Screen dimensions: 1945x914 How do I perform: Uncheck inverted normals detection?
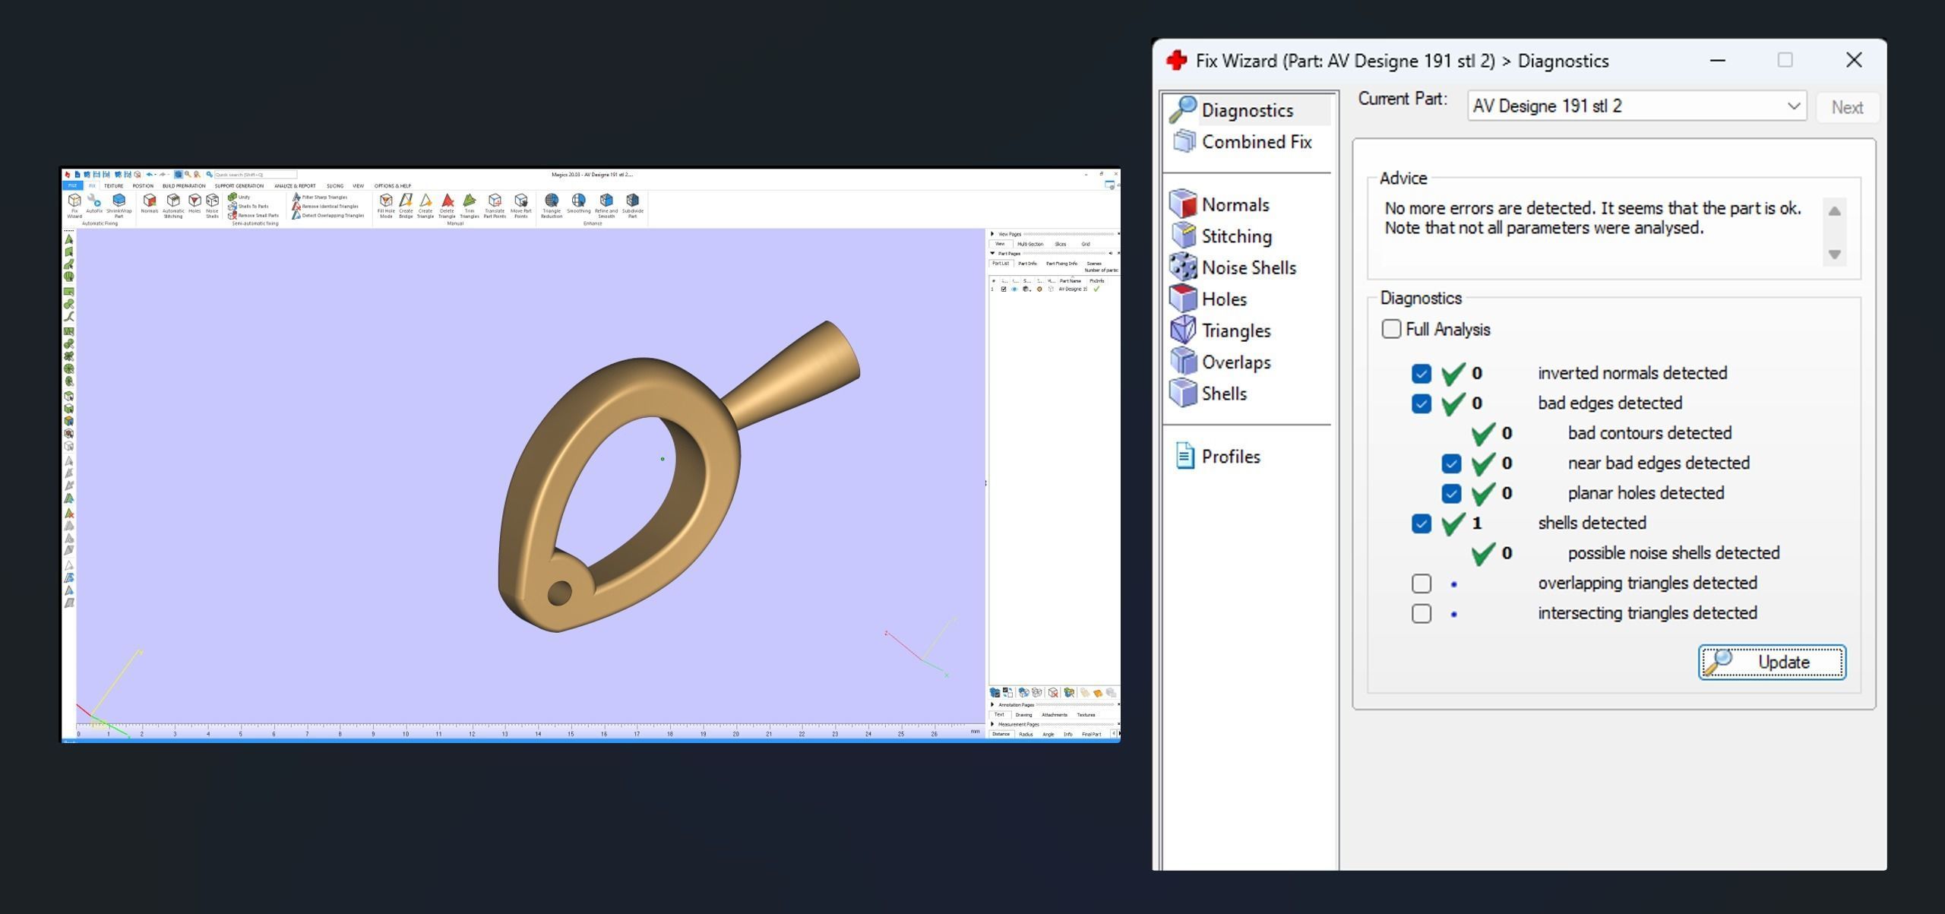(1422, 373)
